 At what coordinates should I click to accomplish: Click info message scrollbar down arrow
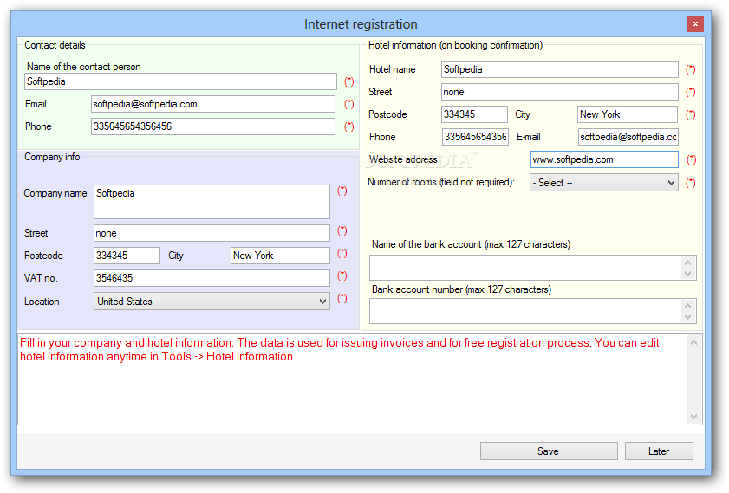click(693, 417)
